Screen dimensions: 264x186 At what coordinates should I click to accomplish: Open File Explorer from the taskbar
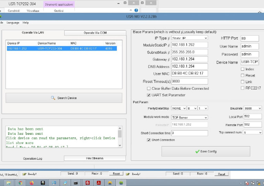point(9,183)
